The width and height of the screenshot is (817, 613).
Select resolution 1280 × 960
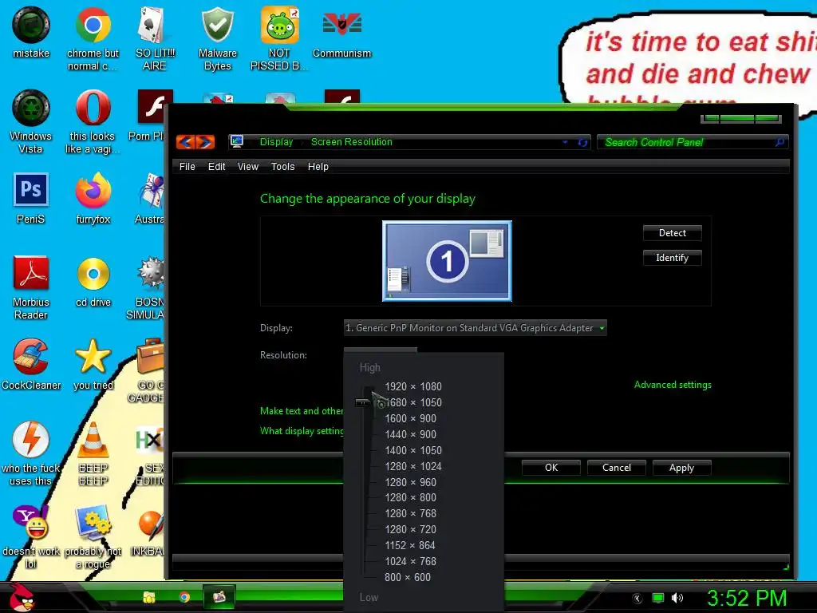tap(411, 482)
